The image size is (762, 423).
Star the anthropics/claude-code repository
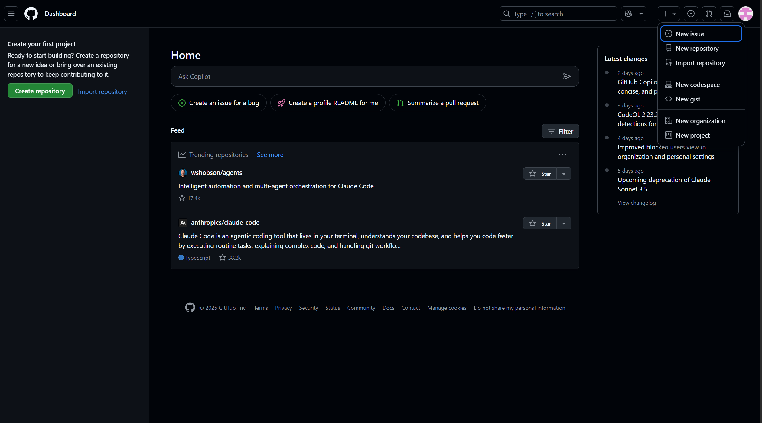540,223
